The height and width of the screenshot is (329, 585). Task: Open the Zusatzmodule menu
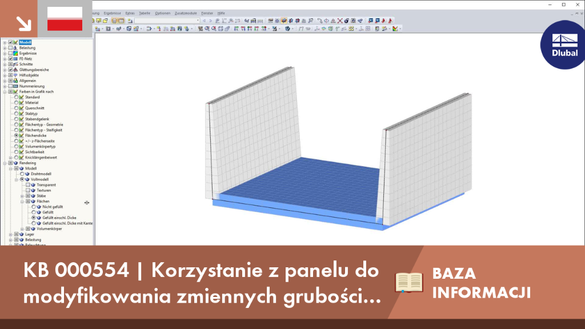pyautogui.click(x=186, y=13)
